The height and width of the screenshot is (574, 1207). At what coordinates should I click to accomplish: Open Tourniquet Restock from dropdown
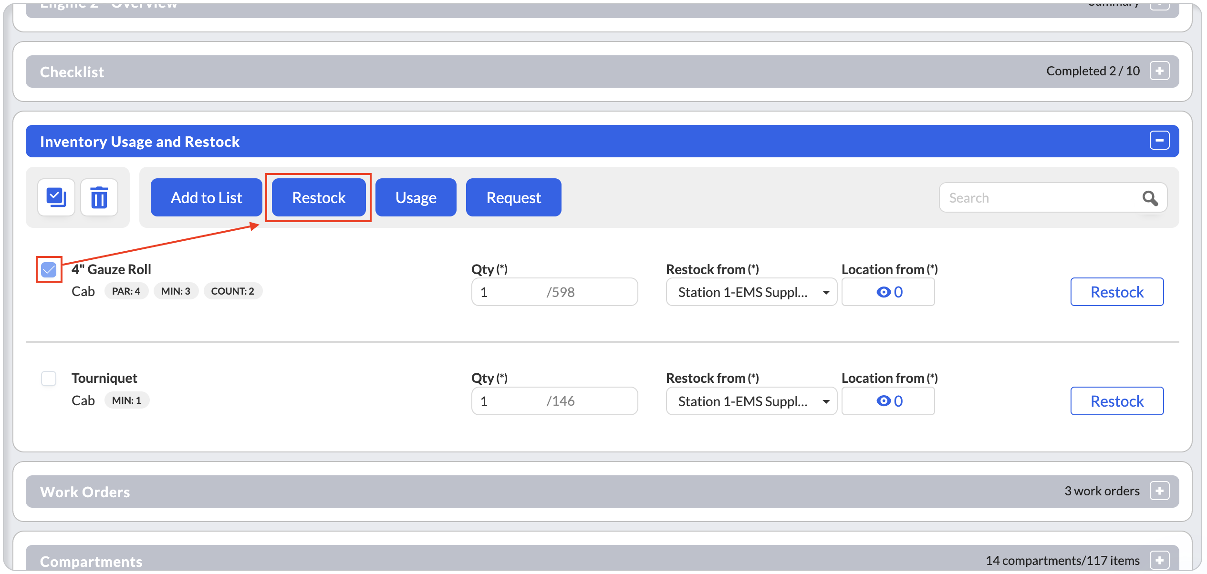[x=751, y=401]
